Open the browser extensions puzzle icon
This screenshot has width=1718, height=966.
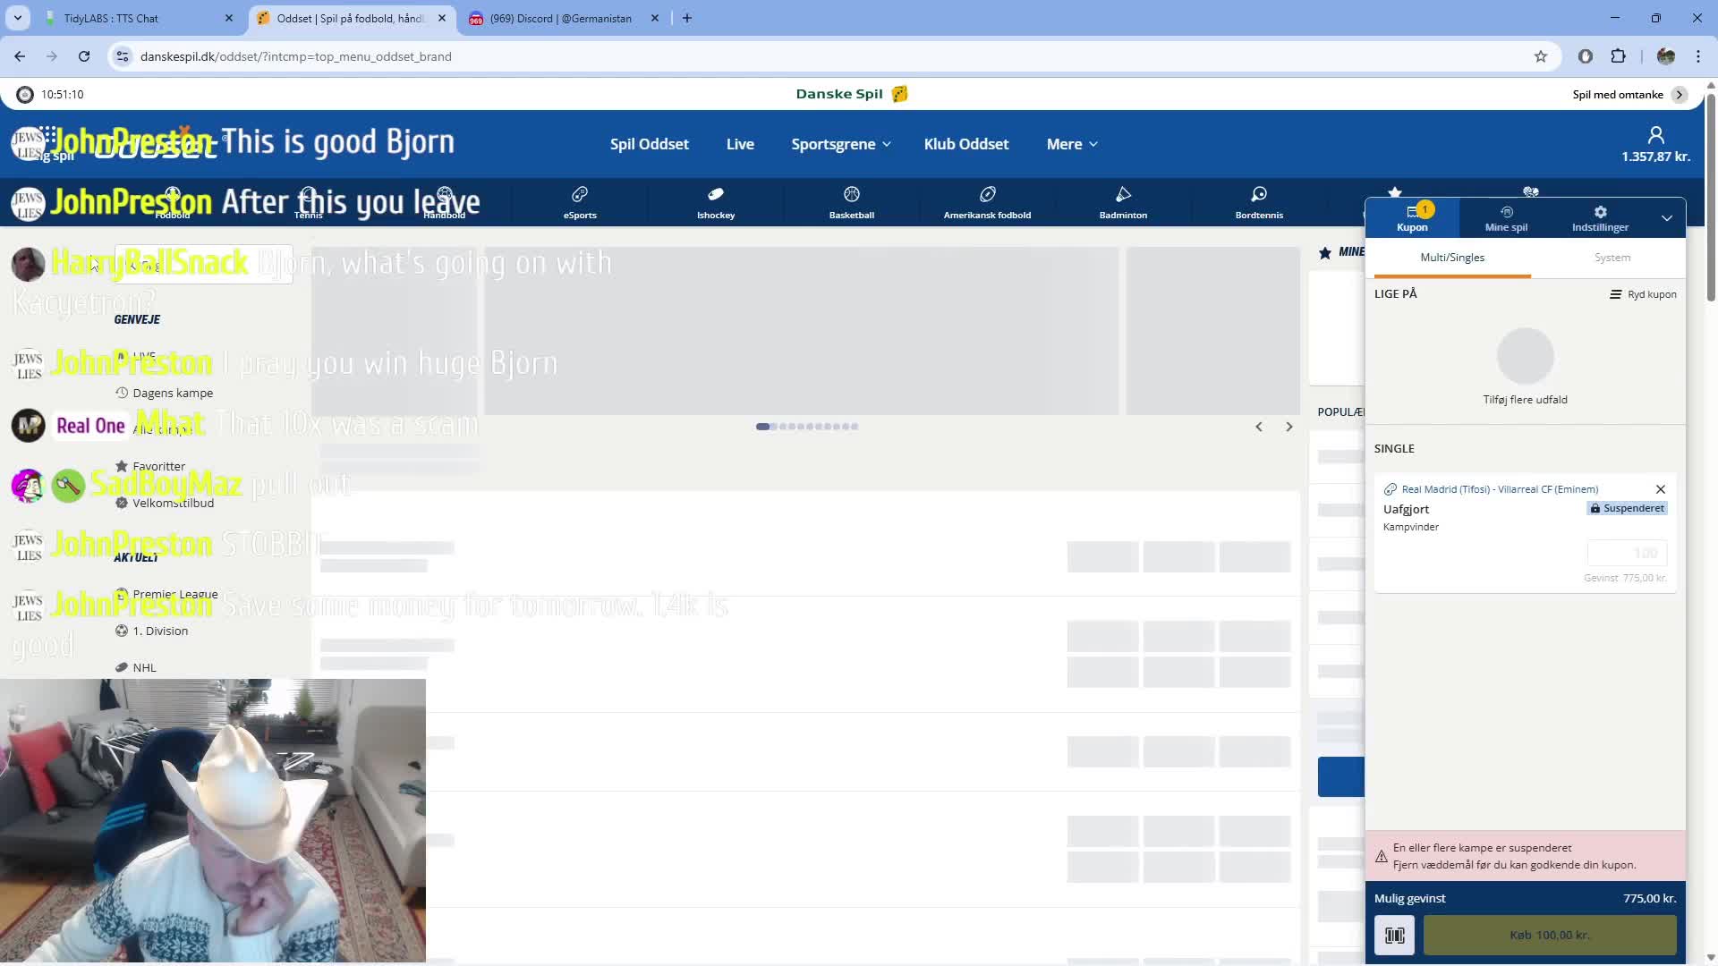(1618, 56)
